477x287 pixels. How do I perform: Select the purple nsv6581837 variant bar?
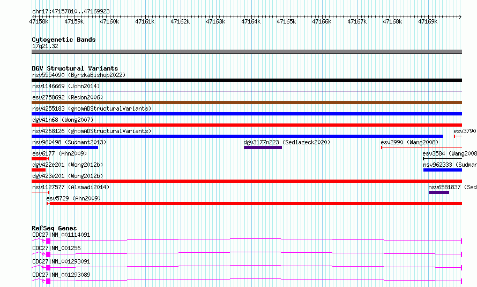(439, 192)
